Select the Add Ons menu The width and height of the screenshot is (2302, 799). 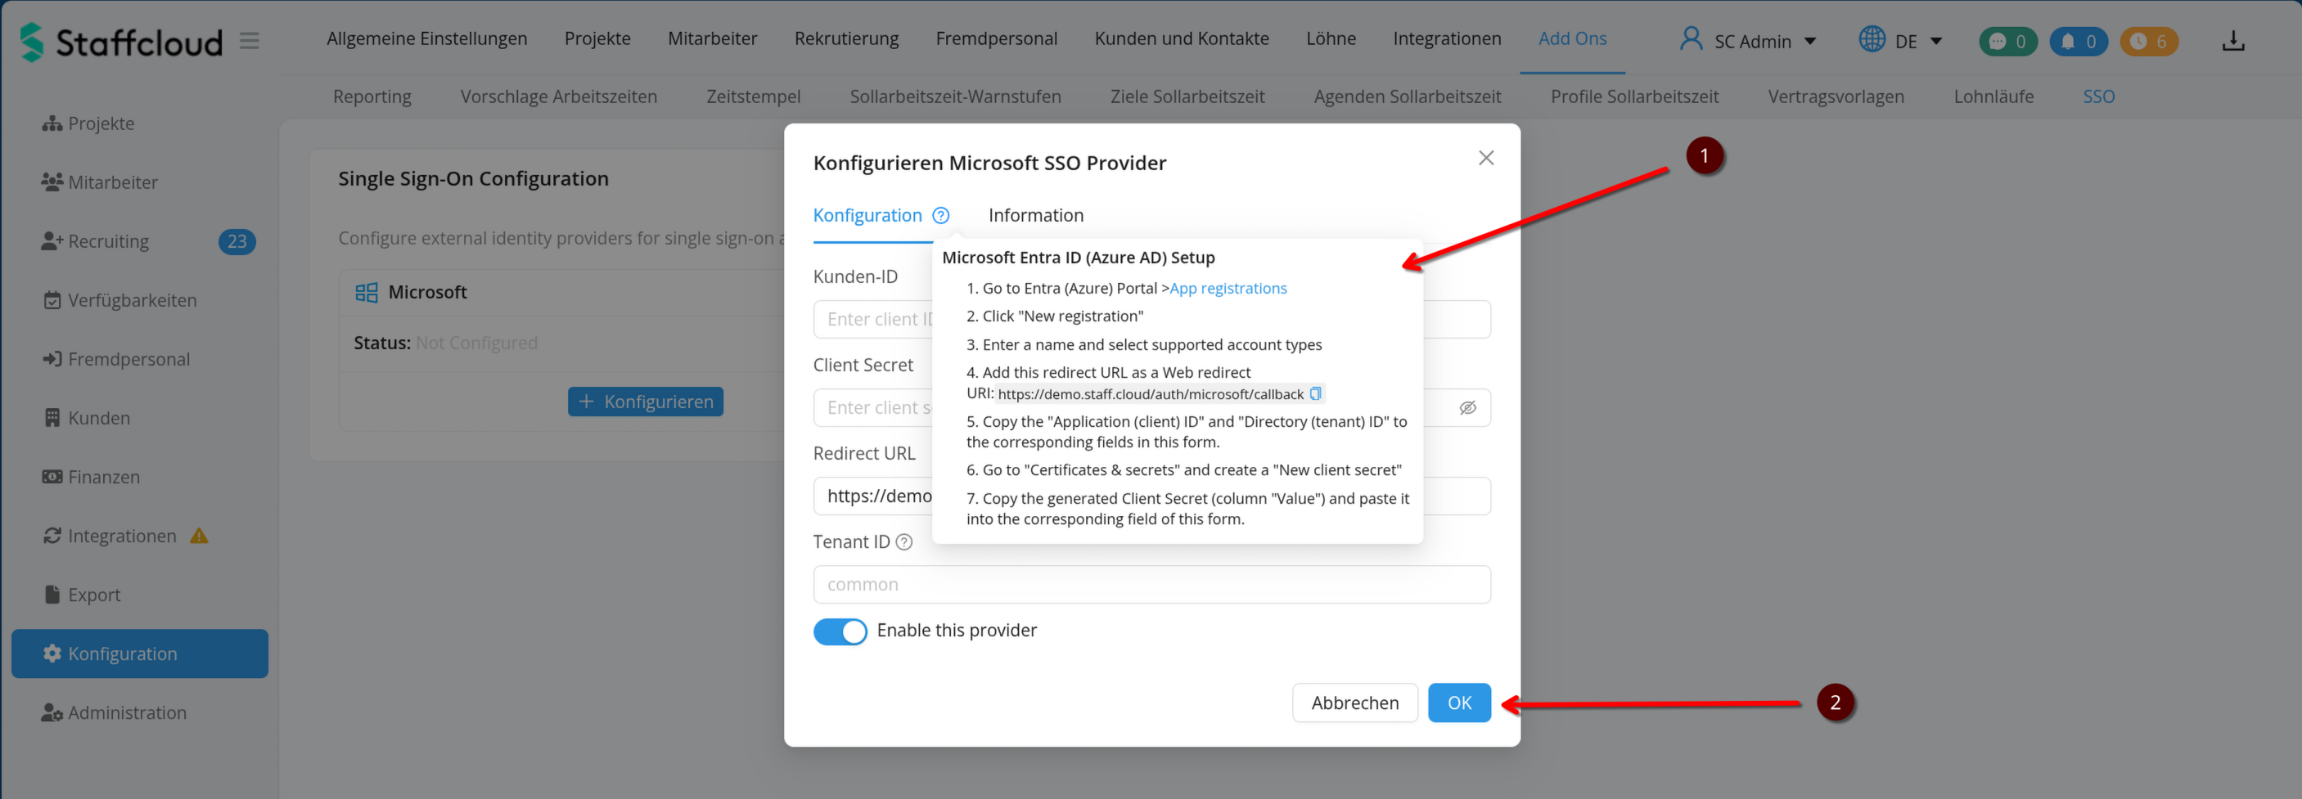pyautogui.click(x=1572, y=38)
